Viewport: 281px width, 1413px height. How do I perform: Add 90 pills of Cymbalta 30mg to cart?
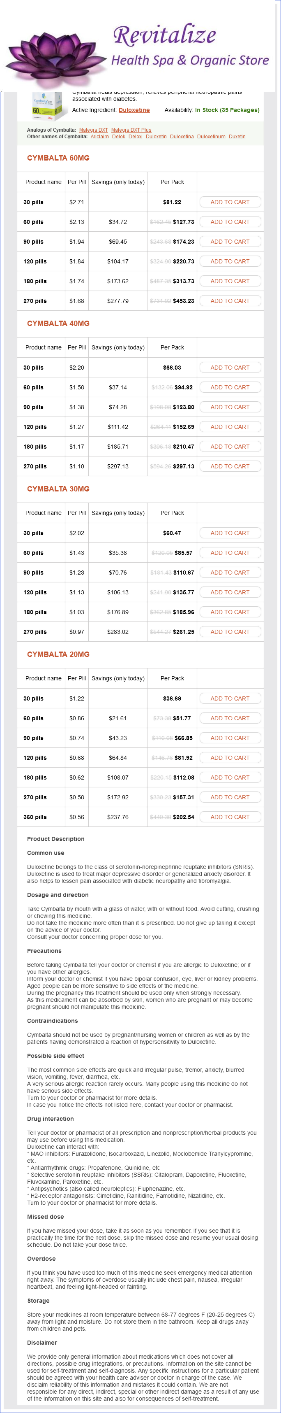click(x=230, y=573)
